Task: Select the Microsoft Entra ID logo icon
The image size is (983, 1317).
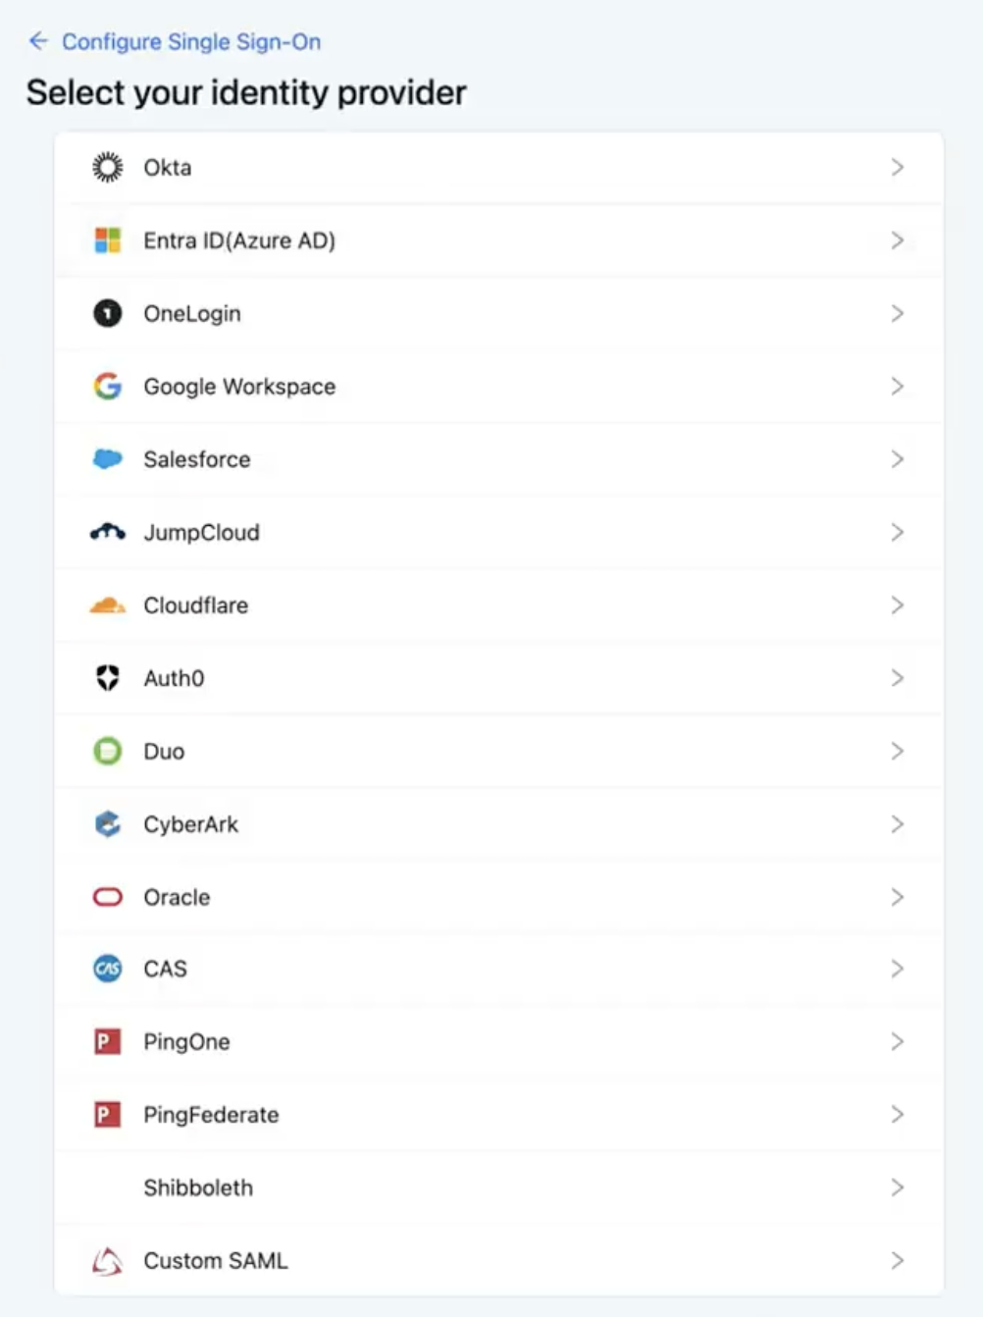Action: tap(107, 240)
